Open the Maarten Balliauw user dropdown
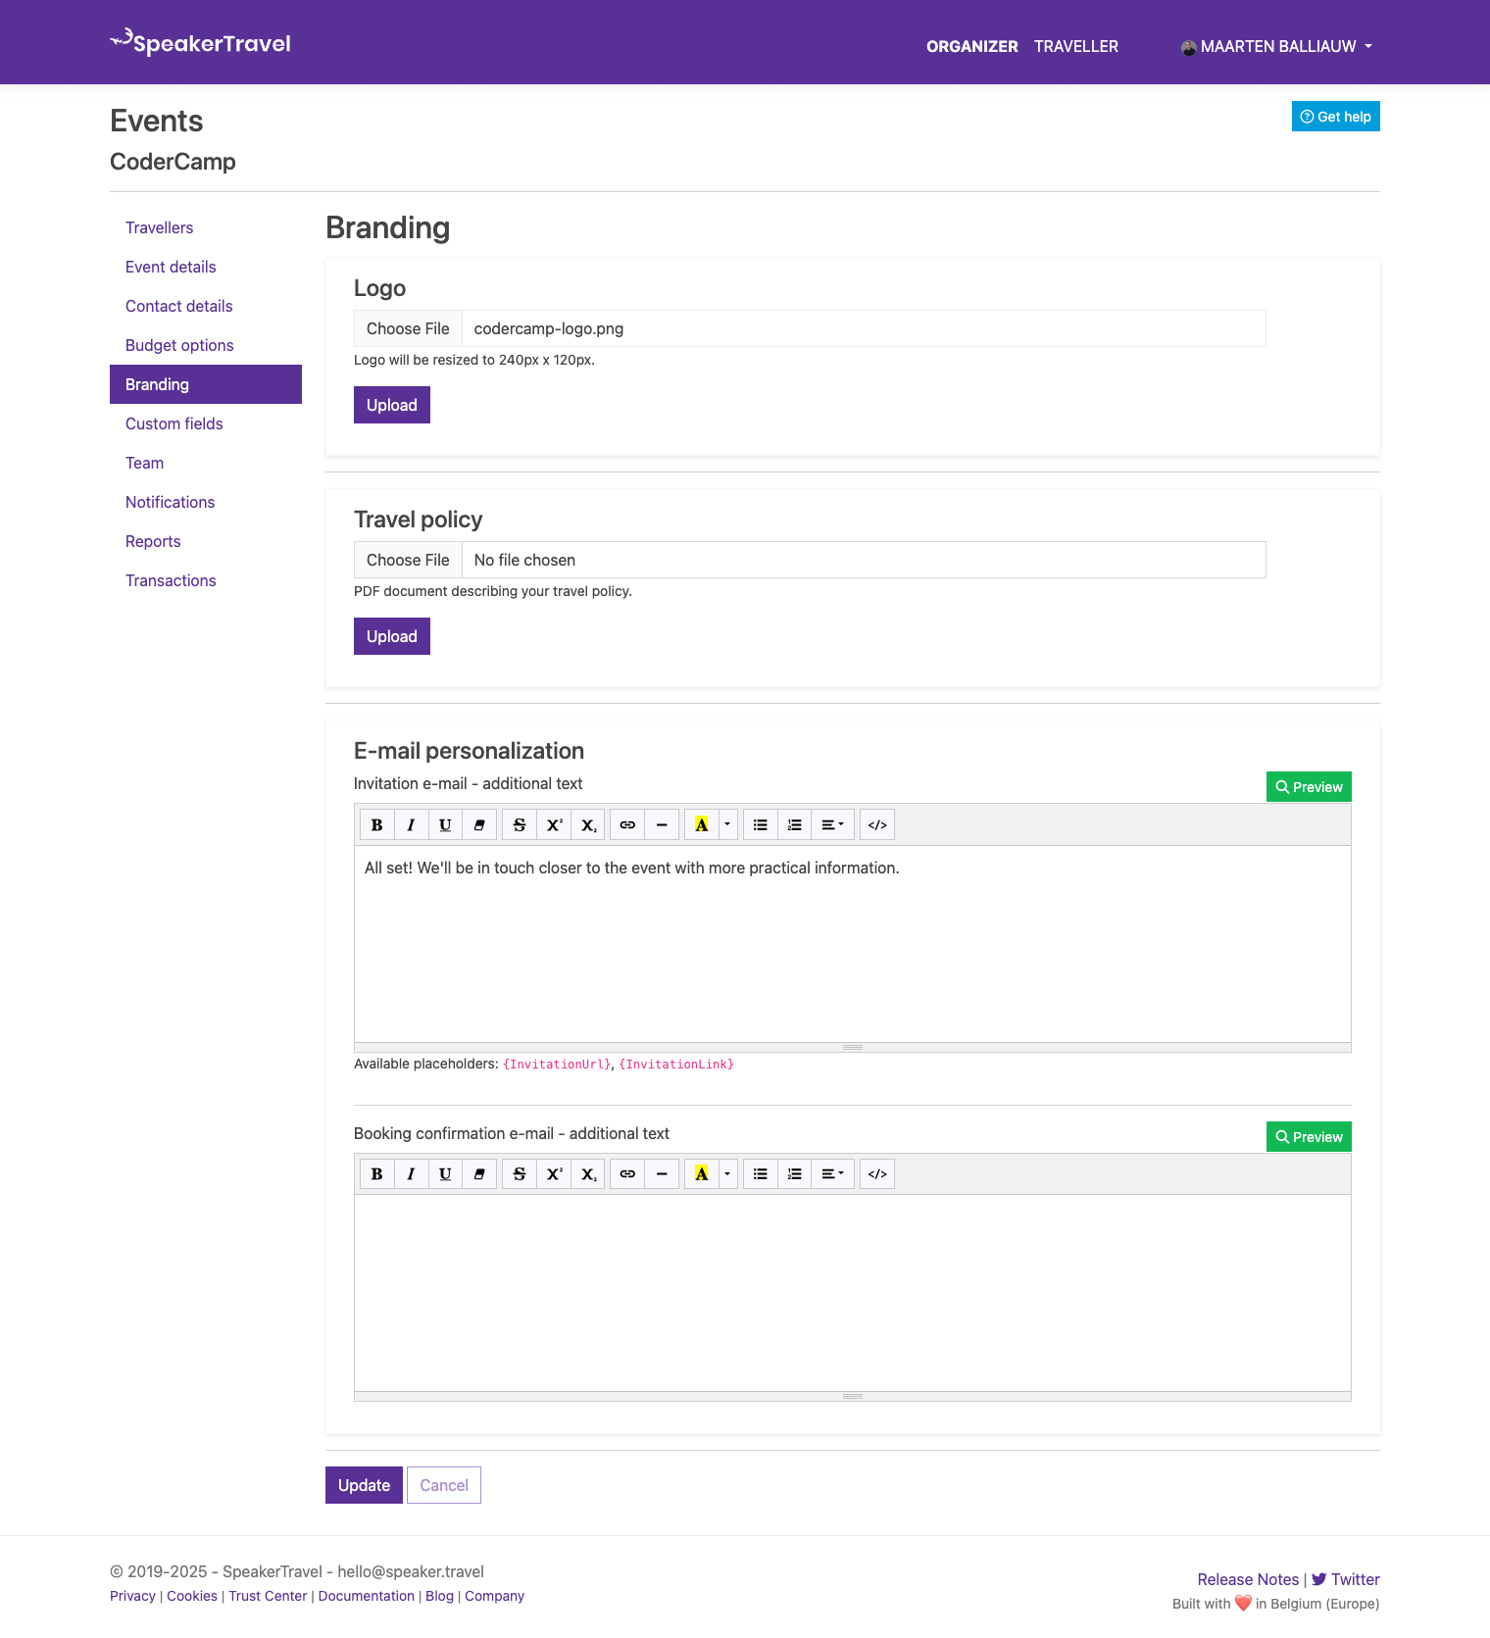The height and width of the screenshot is (1638, 1490). click(x=1276, y=46)
